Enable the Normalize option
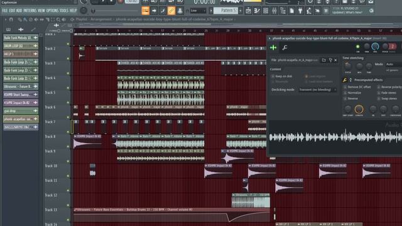Viewport: 402px width, 226px height. click(x=345, y=93)
